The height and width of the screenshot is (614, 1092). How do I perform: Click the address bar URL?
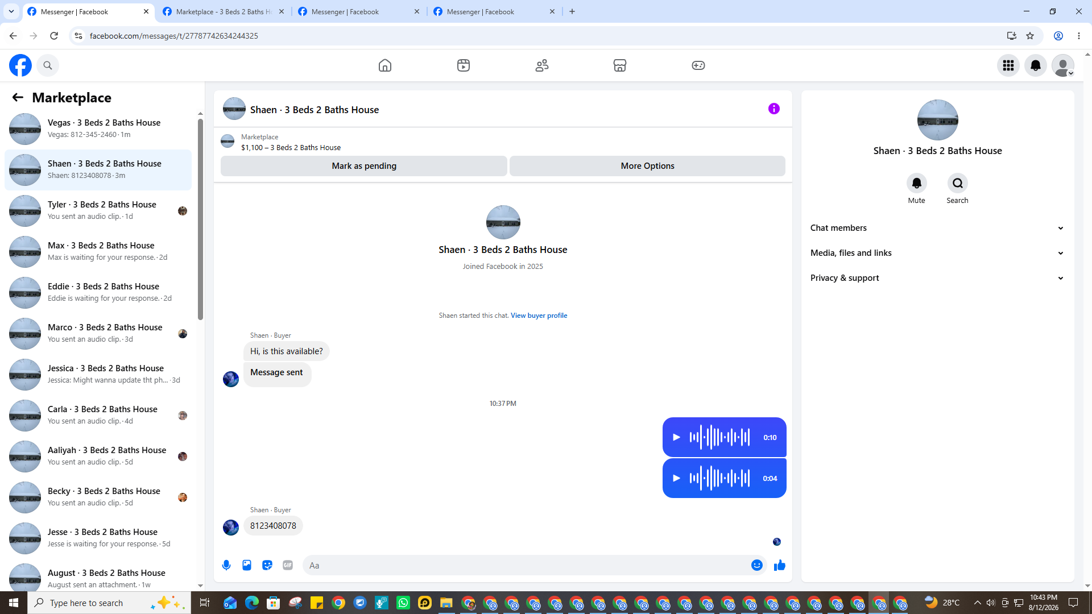point(174,36)
